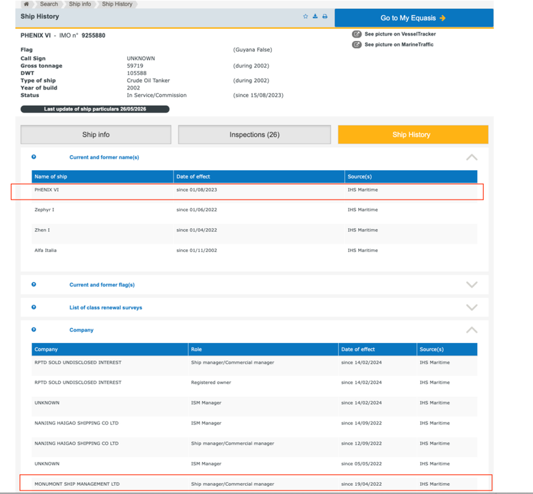Click the PHENIX VI name row

254,191
